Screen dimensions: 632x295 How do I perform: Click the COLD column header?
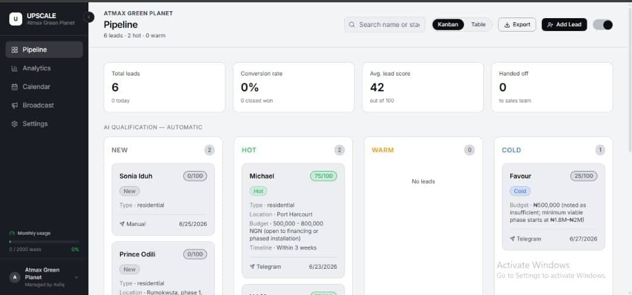pos(511,150)
